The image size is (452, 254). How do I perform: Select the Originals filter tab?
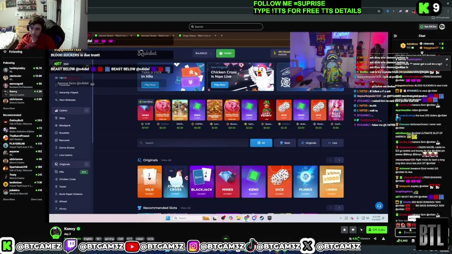(309, 143)
